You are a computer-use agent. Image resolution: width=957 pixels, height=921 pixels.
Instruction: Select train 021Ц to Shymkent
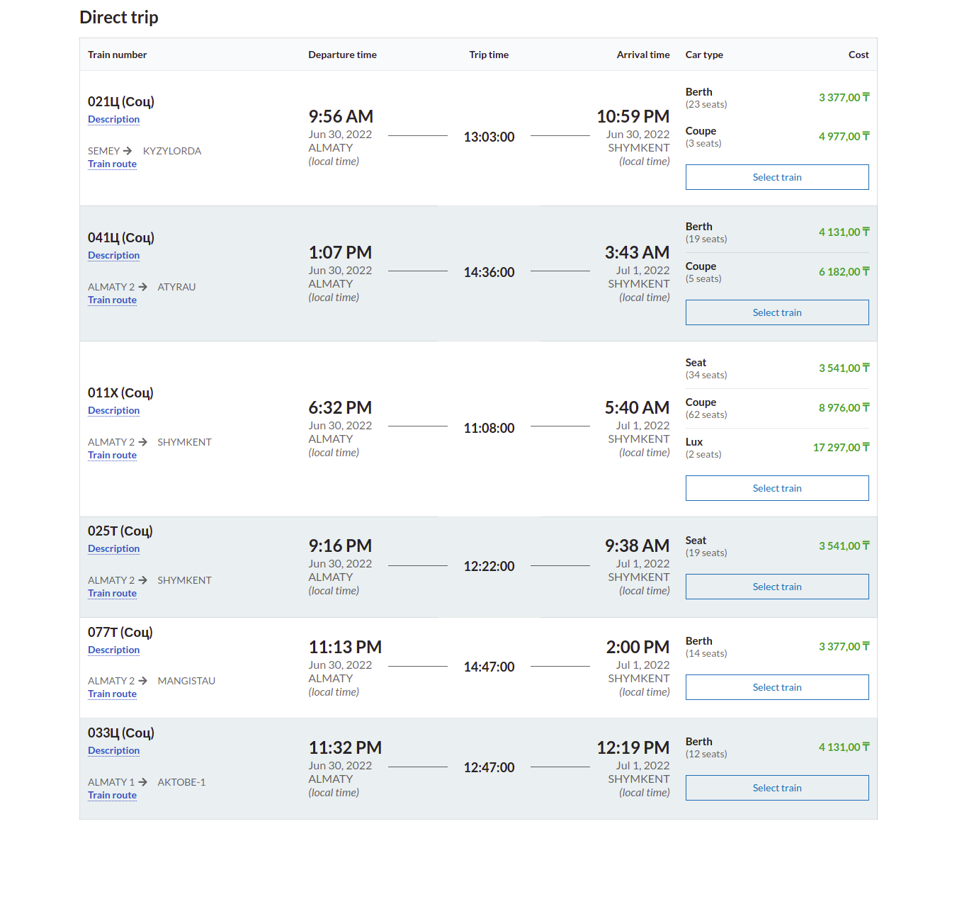point(776,177)
